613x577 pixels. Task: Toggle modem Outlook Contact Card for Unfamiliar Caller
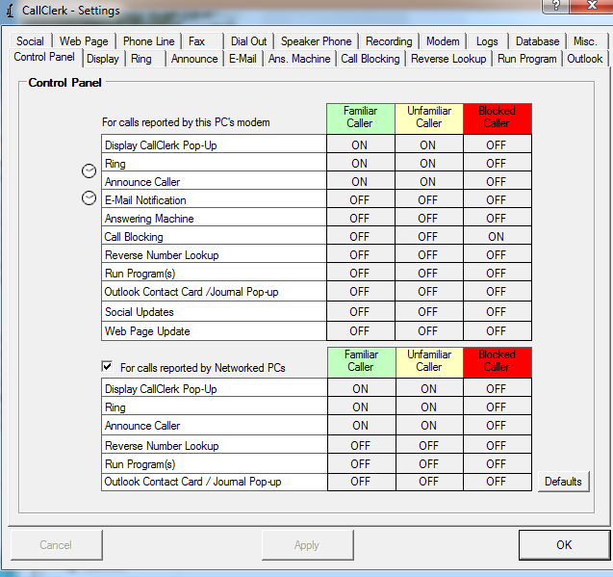pos(428,291)
